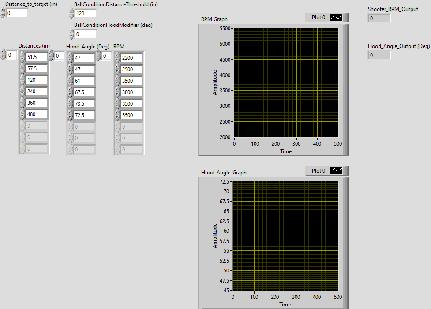The height and width of the screenshot is (309, 431).
Task: Increment the Distance_to_target value
Action: pos(3,11)
